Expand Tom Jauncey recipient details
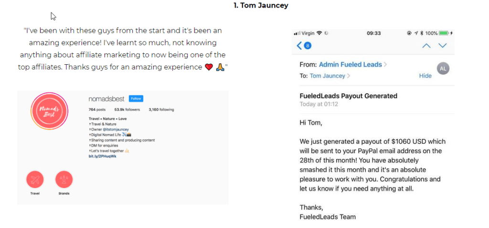 click(330, 76)
